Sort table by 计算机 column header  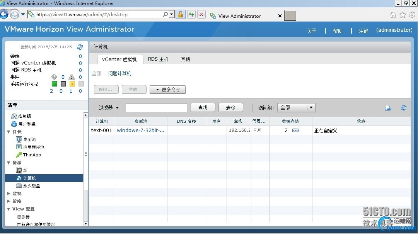click(102, 121)
